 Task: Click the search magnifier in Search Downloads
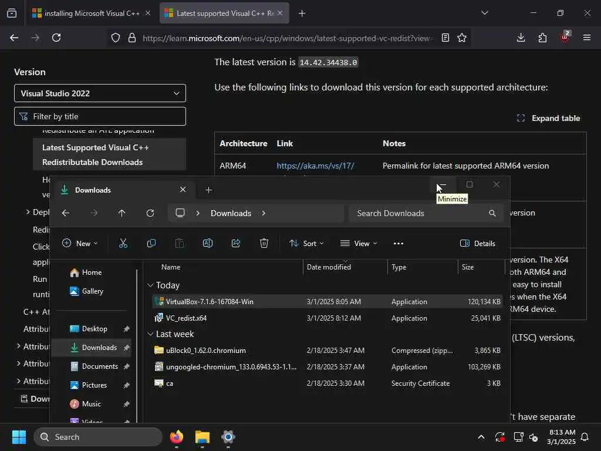[x=492, y=213]
